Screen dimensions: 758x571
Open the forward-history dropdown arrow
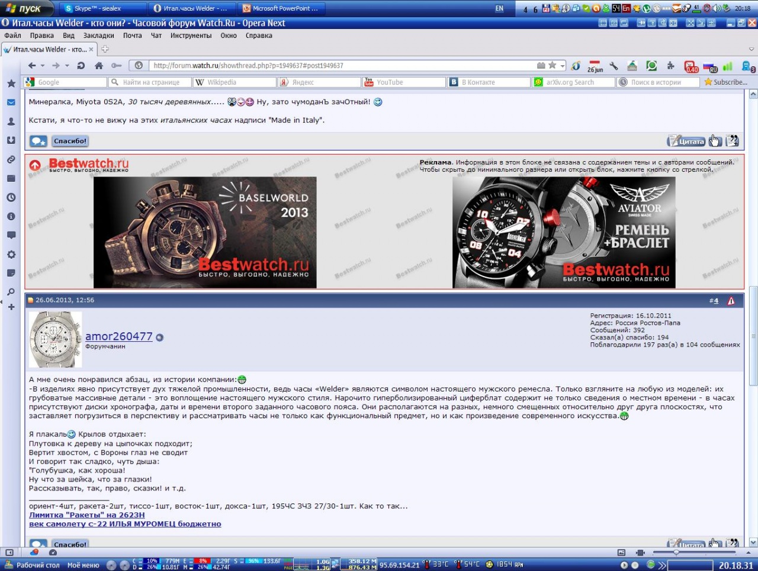[67, 66]
